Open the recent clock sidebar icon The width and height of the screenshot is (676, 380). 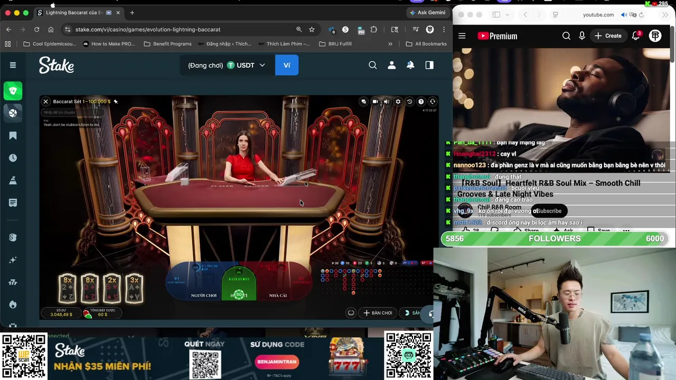13,158
